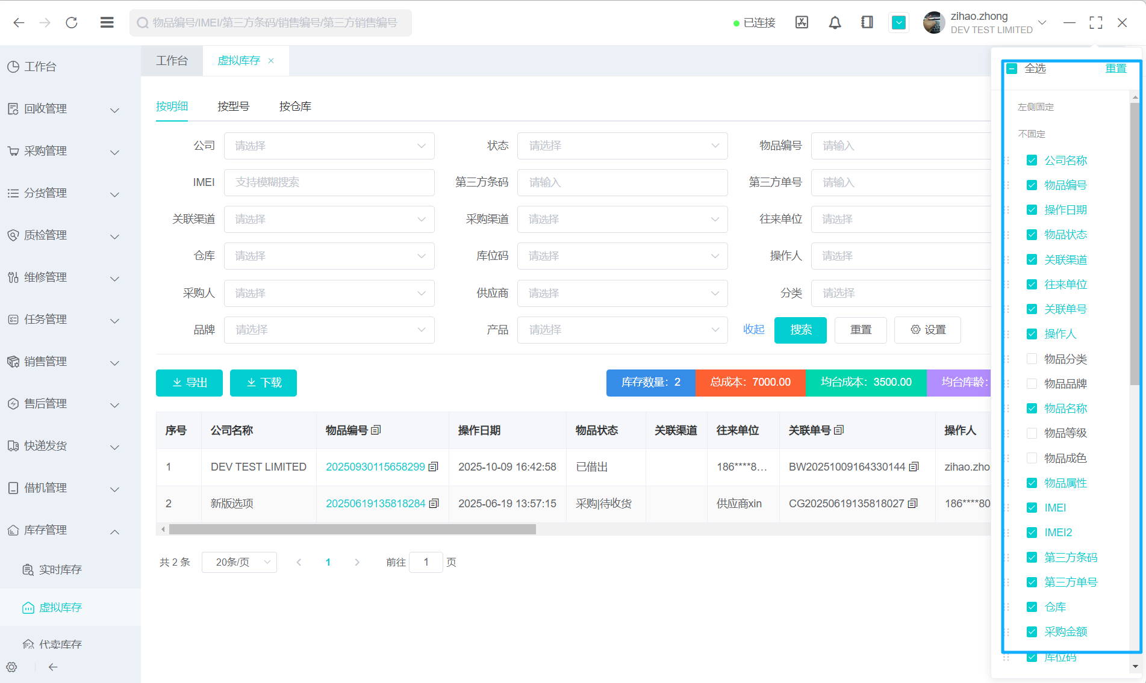Close the 虚拟库存 tab with the x icon
Screen dimensions: 1146x683
(271, 61)
